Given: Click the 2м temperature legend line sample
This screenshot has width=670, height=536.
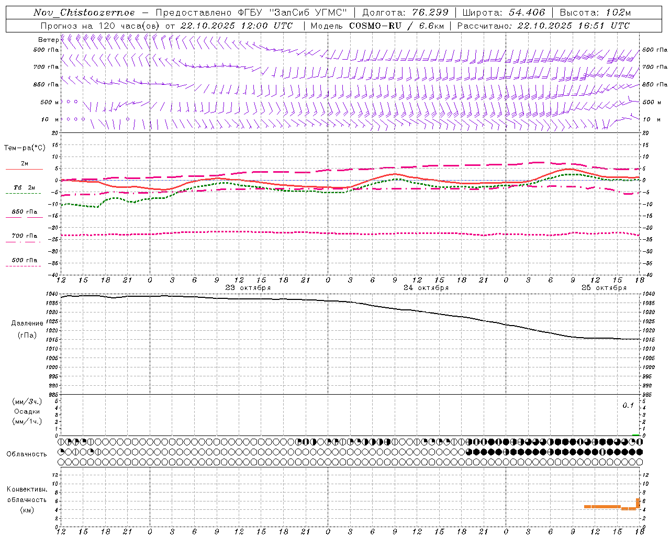Looking at the screenshot, I should (x=24, y=170).
